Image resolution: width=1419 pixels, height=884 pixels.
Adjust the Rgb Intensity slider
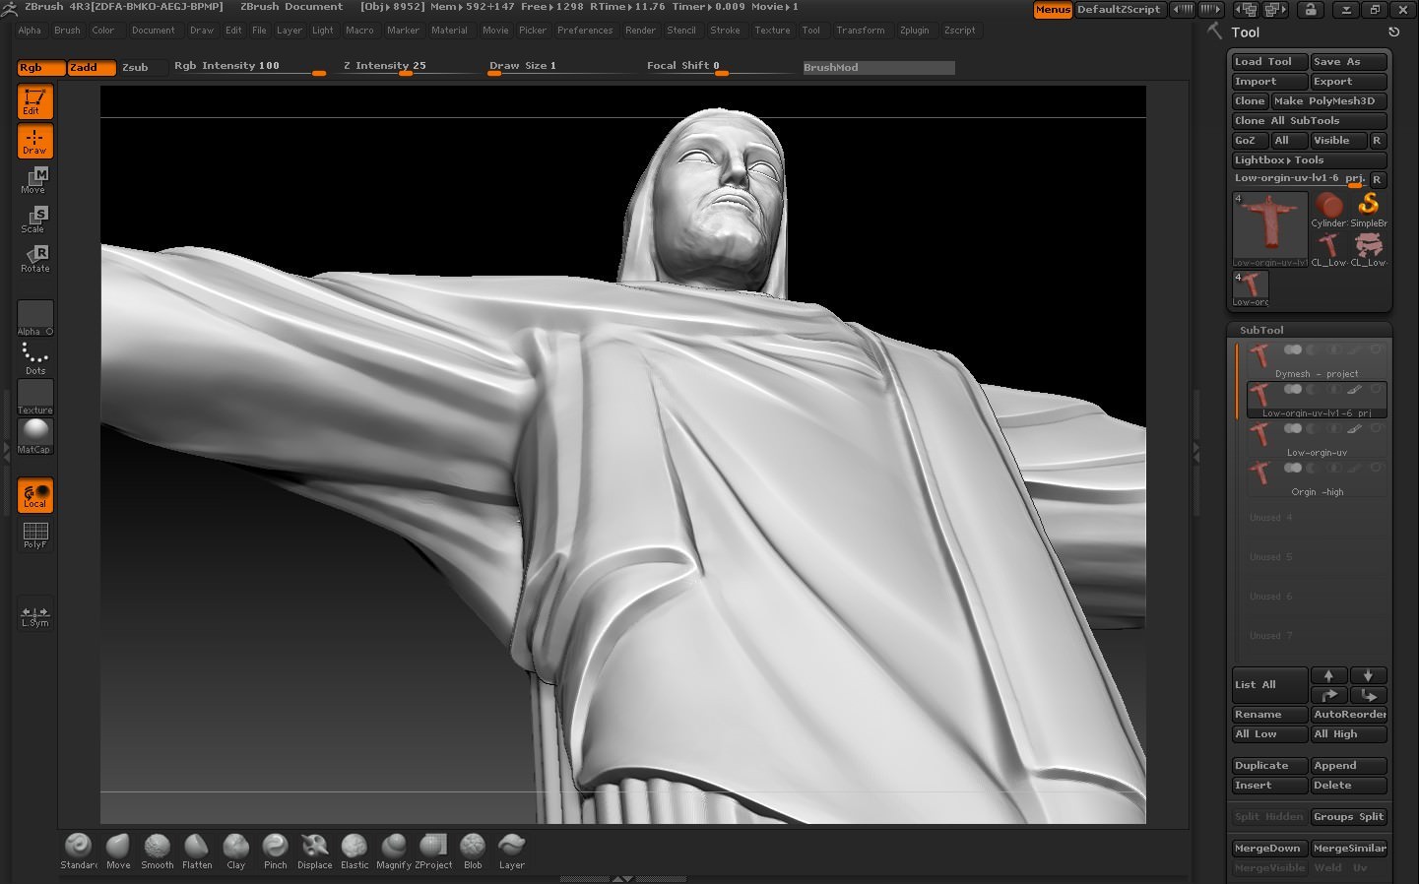pos(249,67)
